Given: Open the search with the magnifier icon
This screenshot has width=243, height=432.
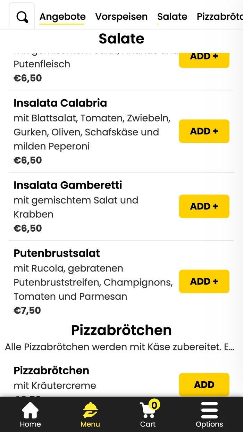Looking at the screenshot, I should 22,16.
